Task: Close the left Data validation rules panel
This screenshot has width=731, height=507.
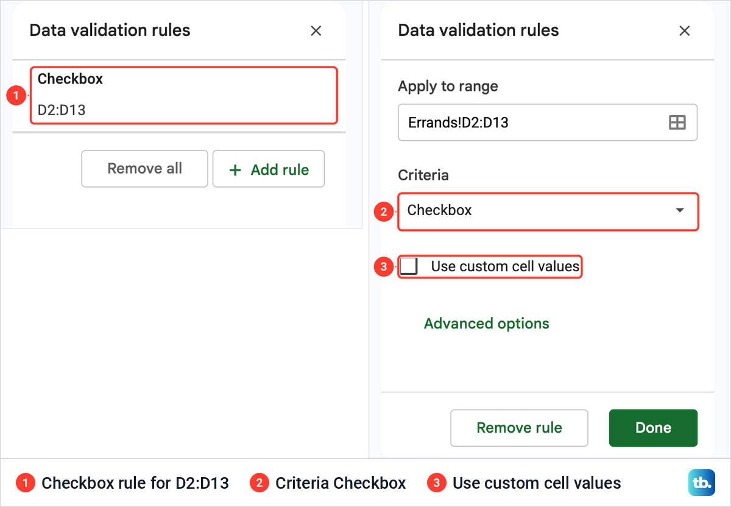Action: click(316, 31)
